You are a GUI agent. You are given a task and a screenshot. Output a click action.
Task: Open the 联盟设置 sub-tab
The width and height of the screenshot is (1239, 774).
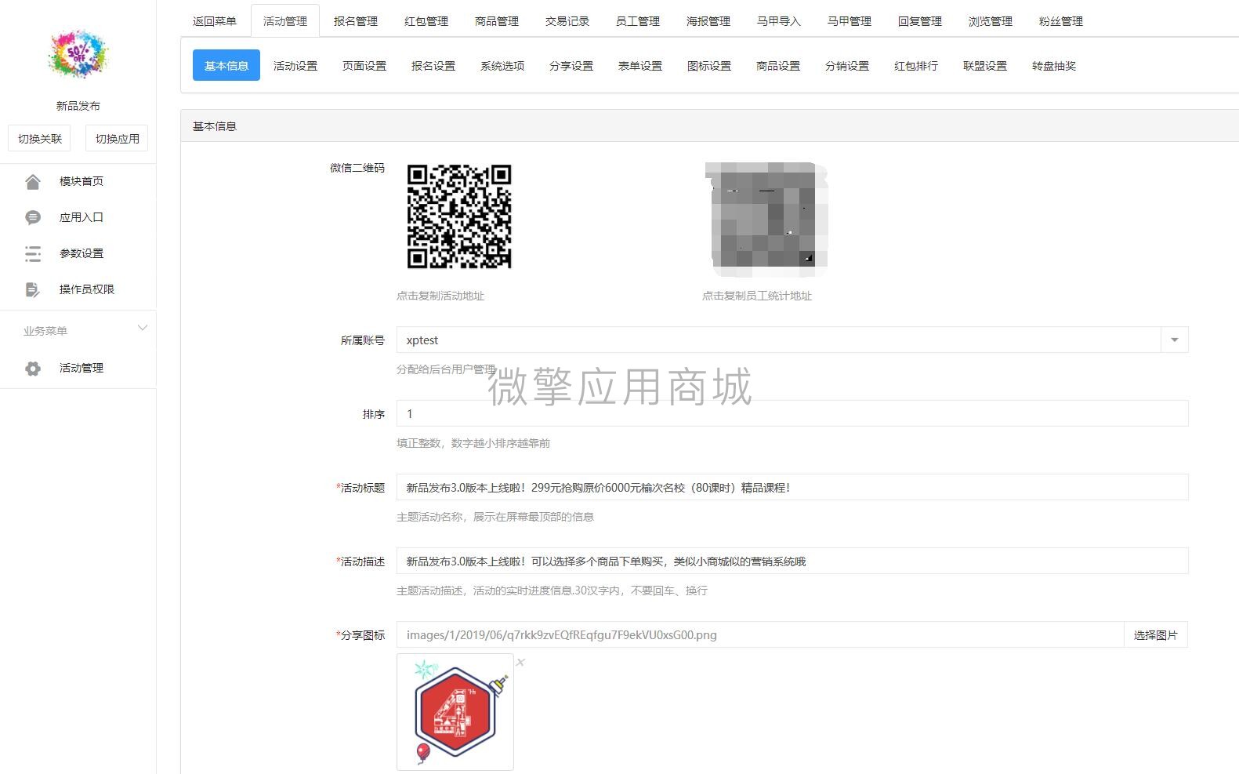tap(985, 66)
